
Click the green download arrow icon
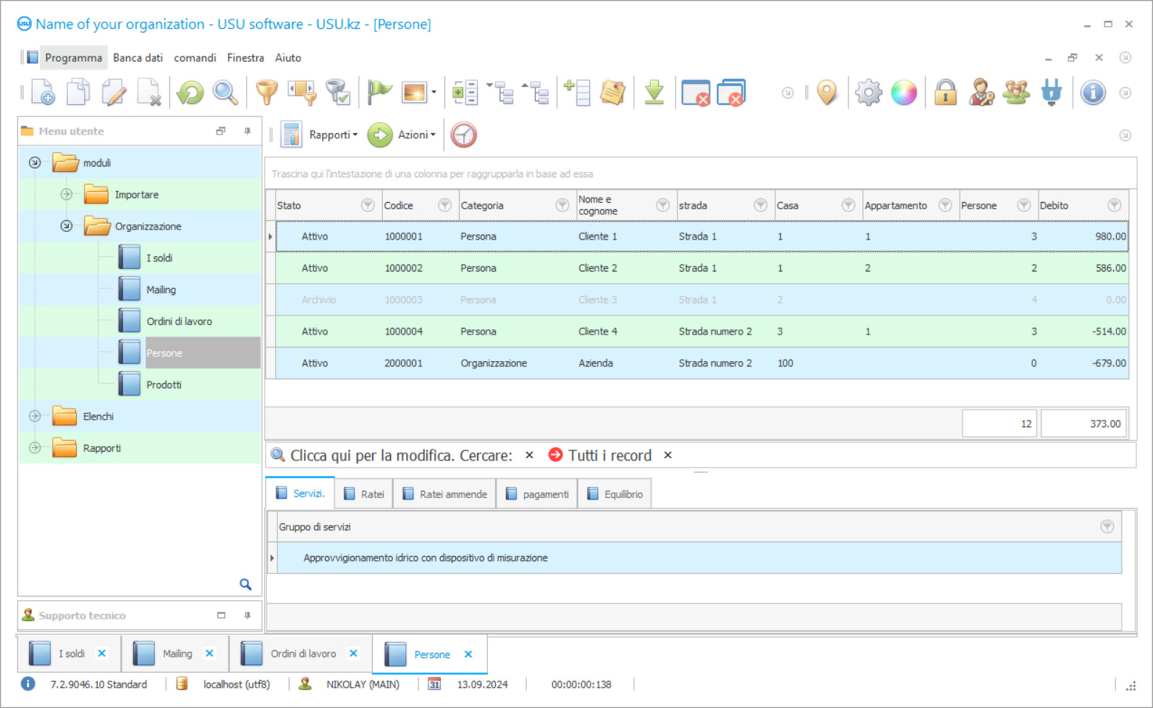(654, 93)
